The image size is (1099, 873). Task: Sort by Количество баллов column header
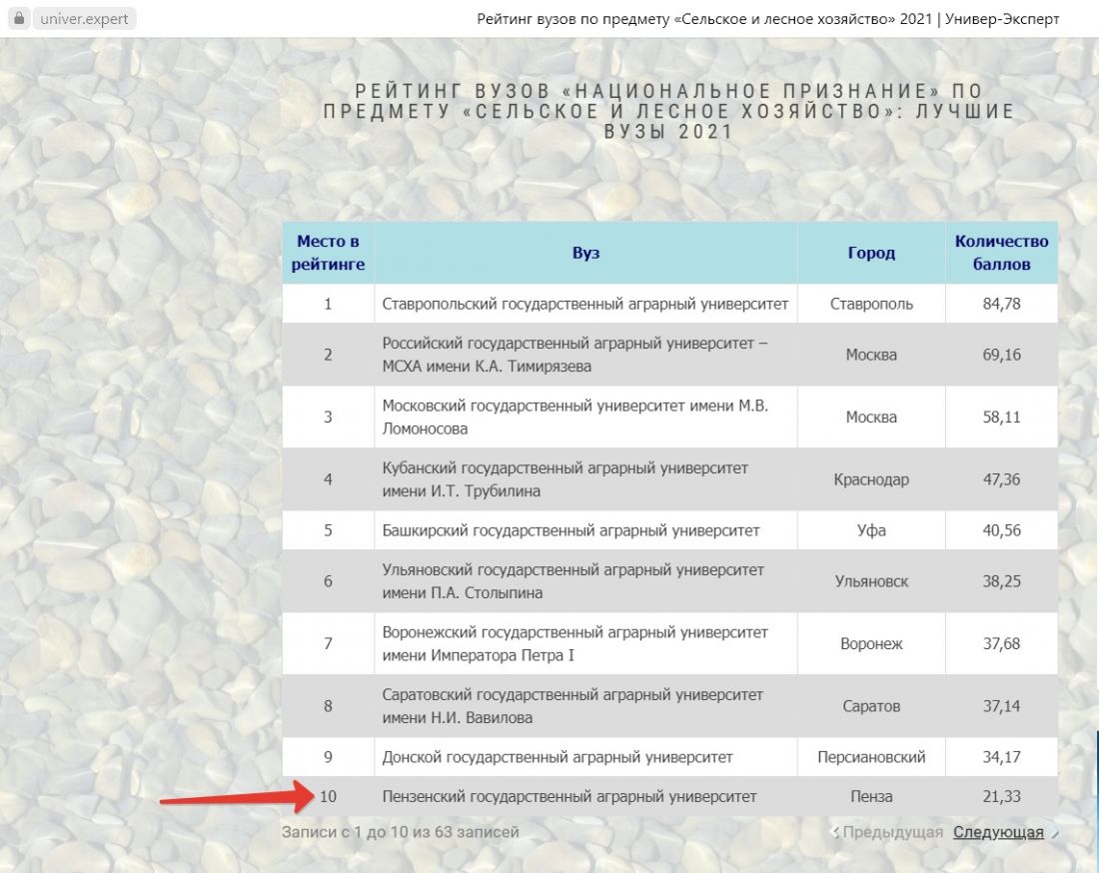(x=1001, y=253)
